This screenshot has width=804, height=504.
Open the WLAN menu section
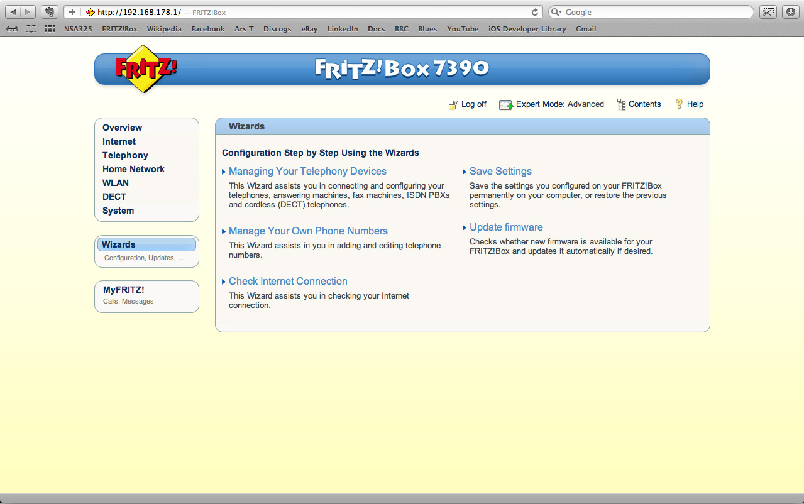point(116,183)
